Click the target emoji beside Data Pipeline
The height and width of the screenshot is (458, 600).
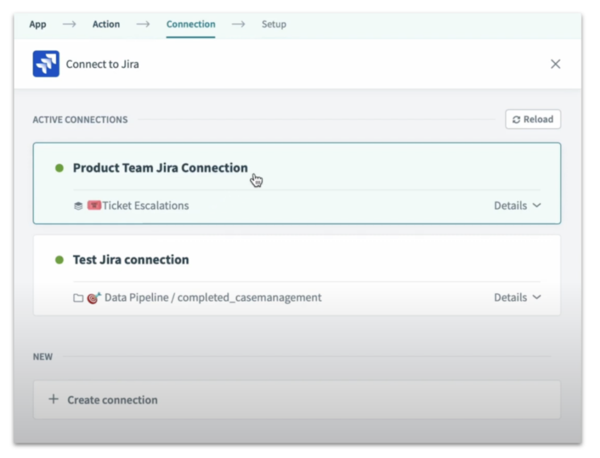click(94, 297)
